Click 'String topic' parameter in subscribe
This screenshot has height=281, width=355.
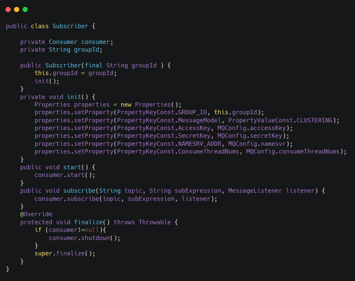121,191
